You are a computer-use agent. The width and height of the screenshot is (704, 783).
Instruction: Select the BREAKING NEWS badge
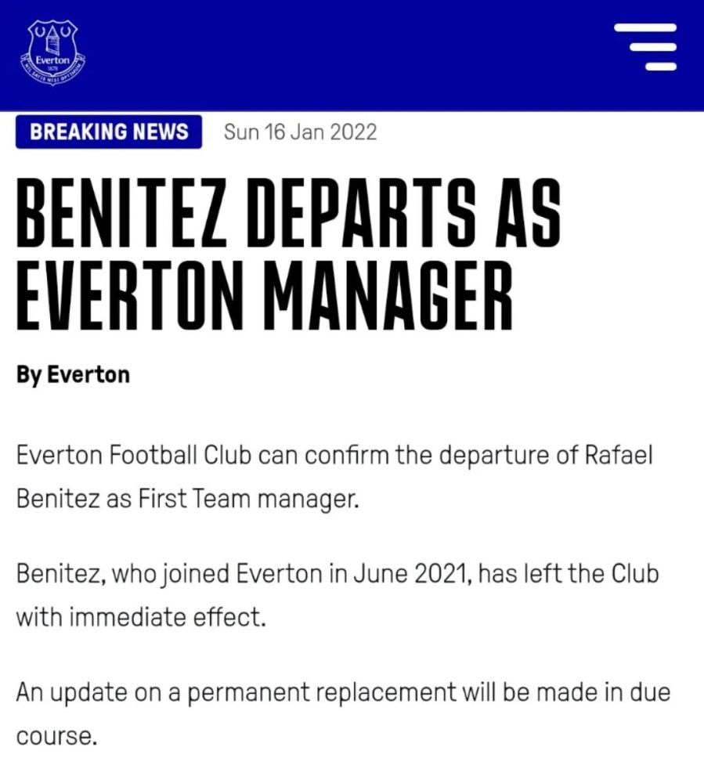pos(109,132)
